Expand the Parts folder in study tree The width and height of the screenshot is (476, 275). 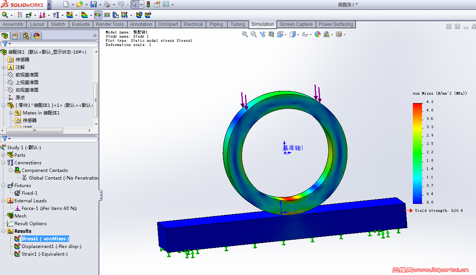(3, 155)
